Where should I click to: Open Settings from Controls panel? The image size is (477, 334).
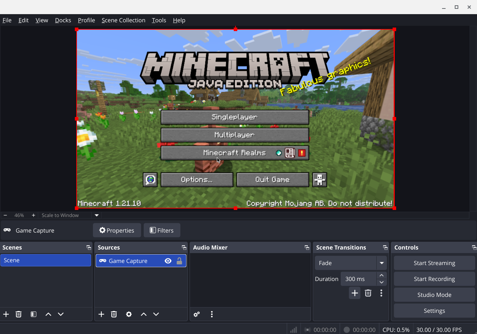tap(434, 311)
